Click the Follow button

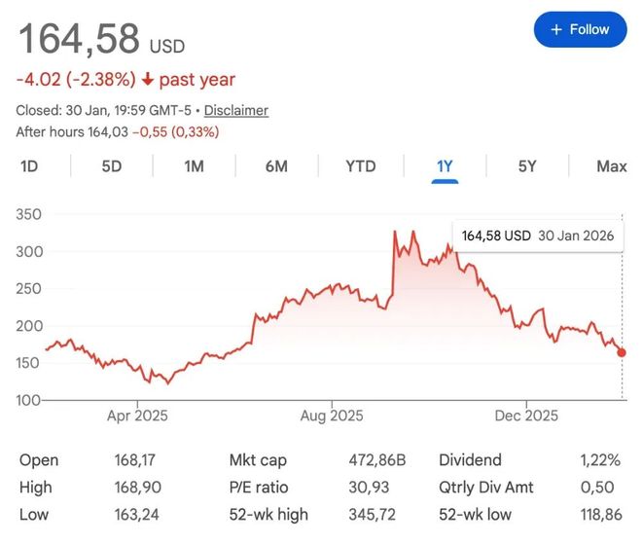click(580, 29)
